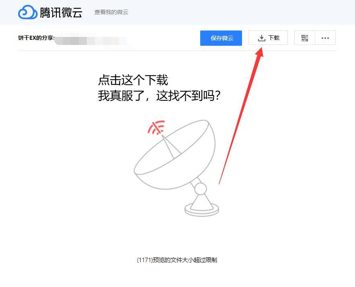
Task: Select the error text 预览的文件大小超过限制
Action: tap(185, 260)
